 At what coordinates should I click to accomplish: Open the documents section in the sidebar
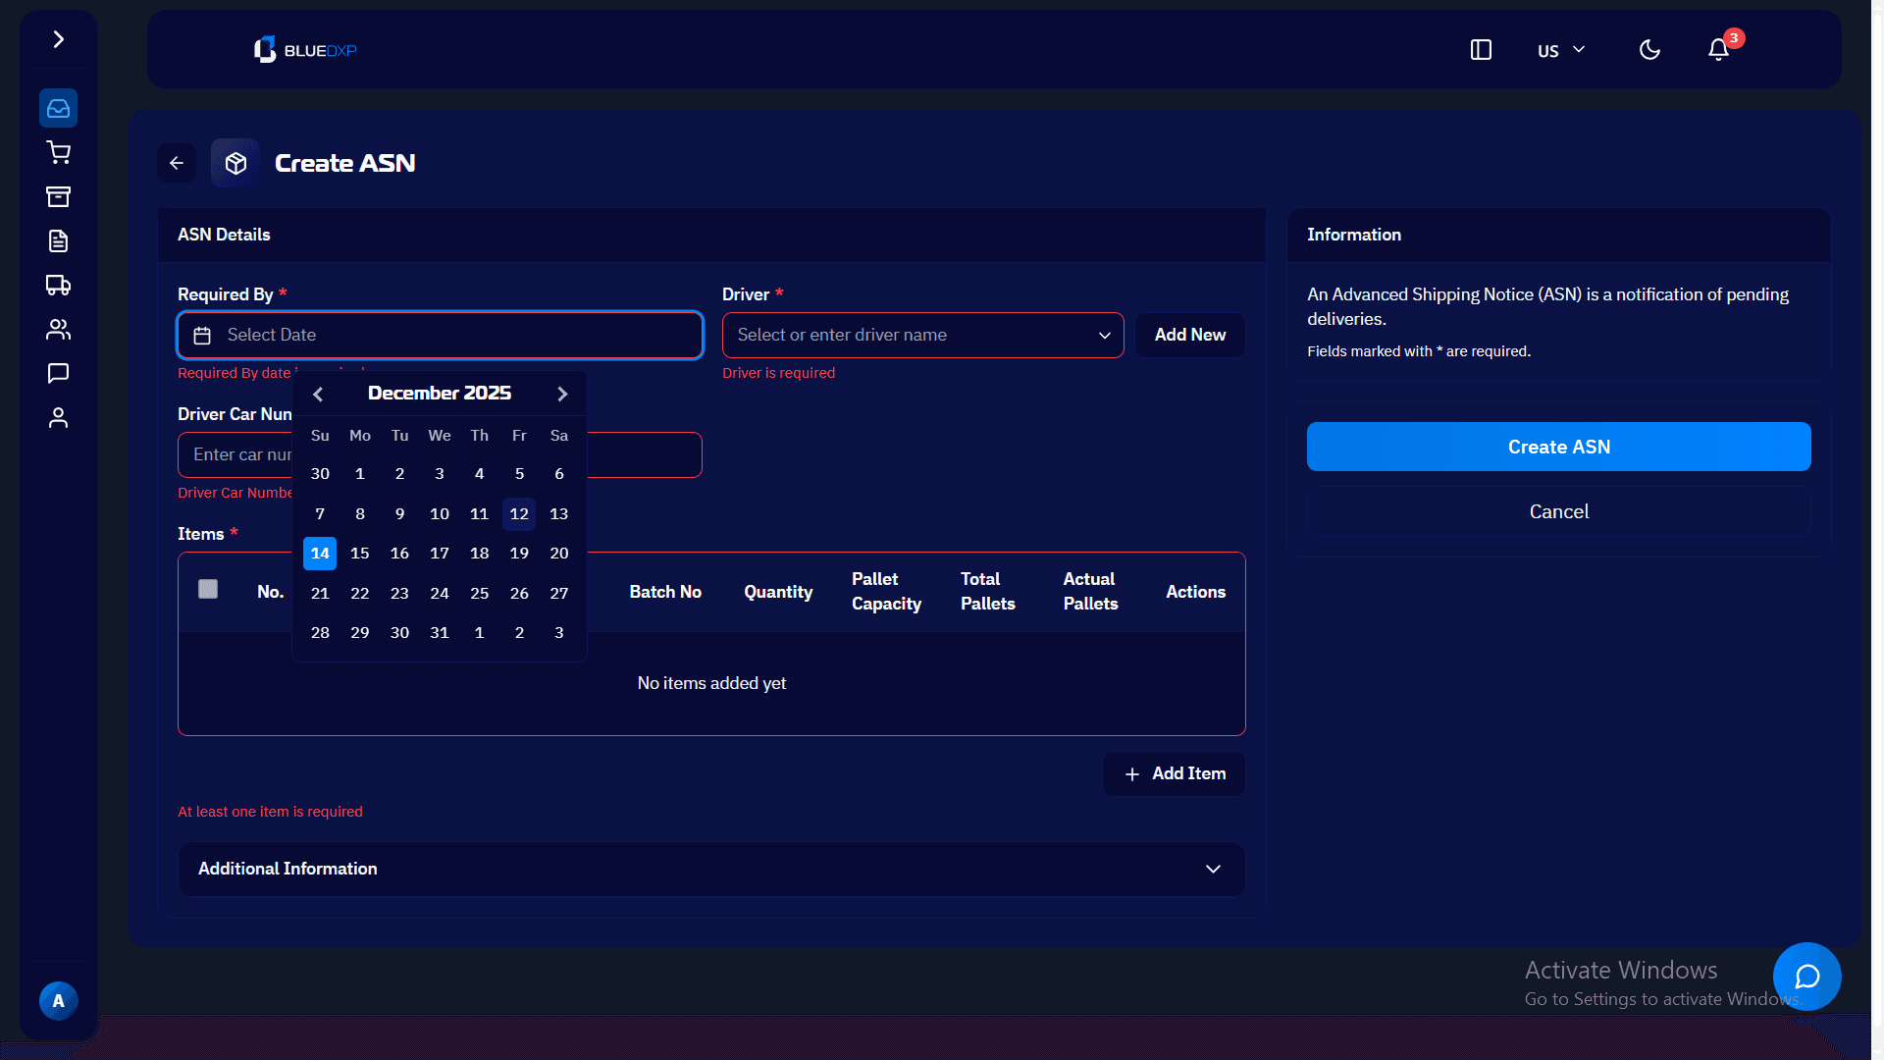tap(58, 240)
